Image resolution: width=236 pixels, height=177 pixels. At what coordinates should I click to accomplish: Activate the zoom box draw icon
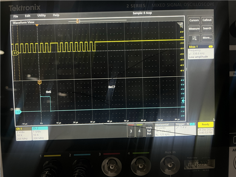[x=194, y=38]
